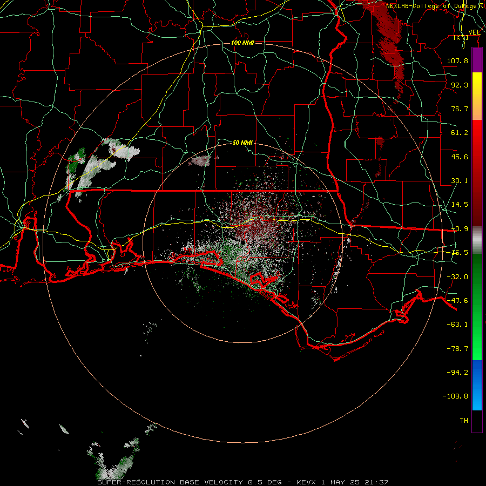Click the purple segment of velocity color bar

click(x=477, y=60)
